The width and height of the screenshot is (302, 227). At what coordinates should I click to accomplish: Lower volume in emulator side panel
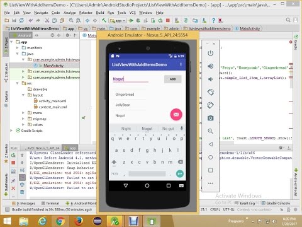click(x=210, y=79)
